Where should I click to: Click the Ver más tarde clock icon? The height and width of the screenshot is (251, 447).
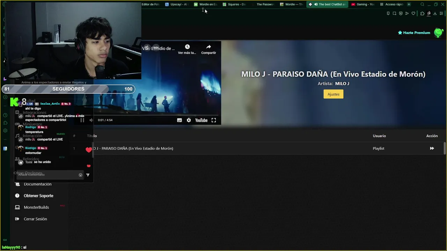[187, 47]
